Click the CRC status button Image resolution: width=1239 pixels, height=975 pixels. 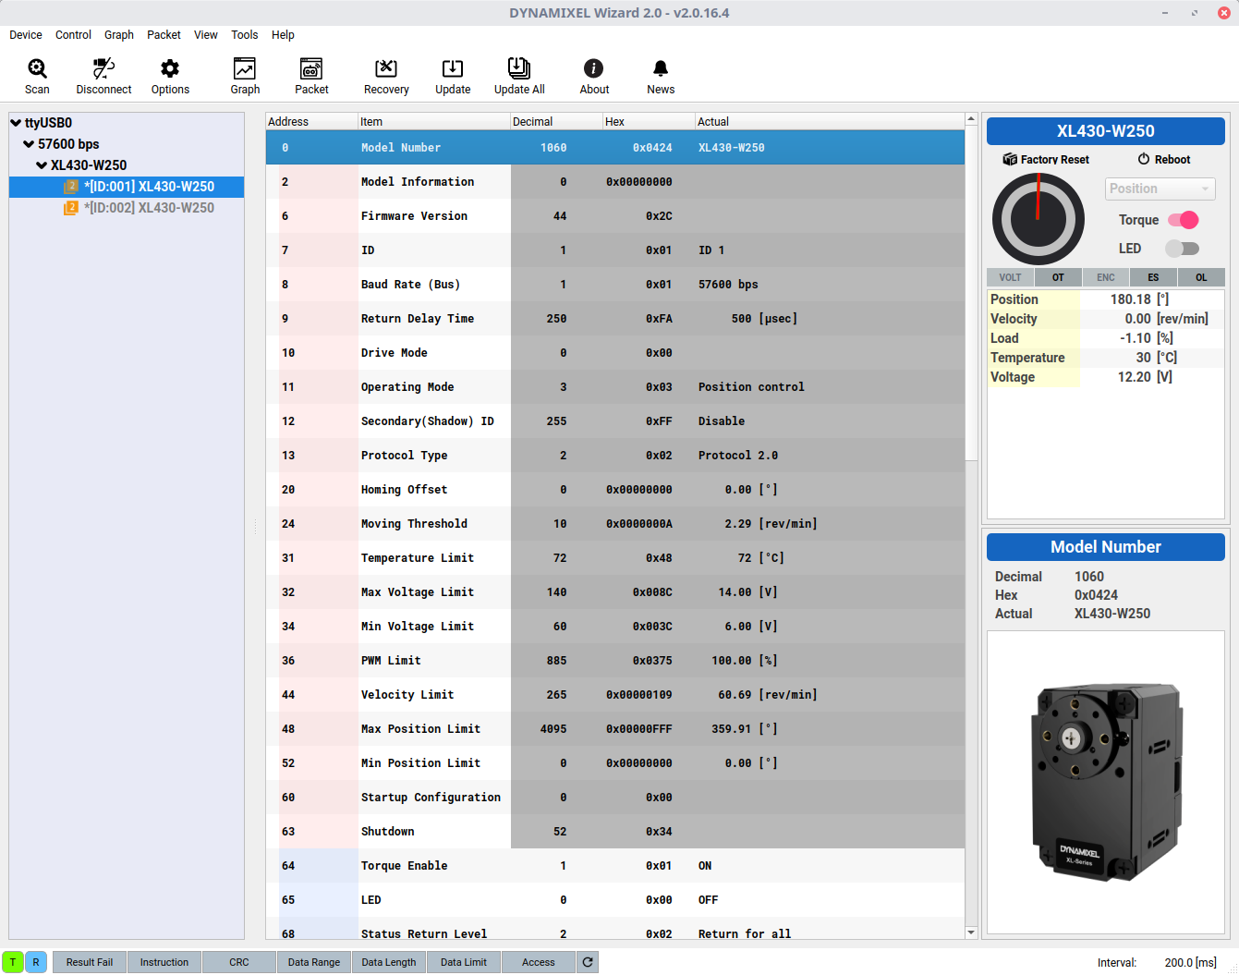239,962
